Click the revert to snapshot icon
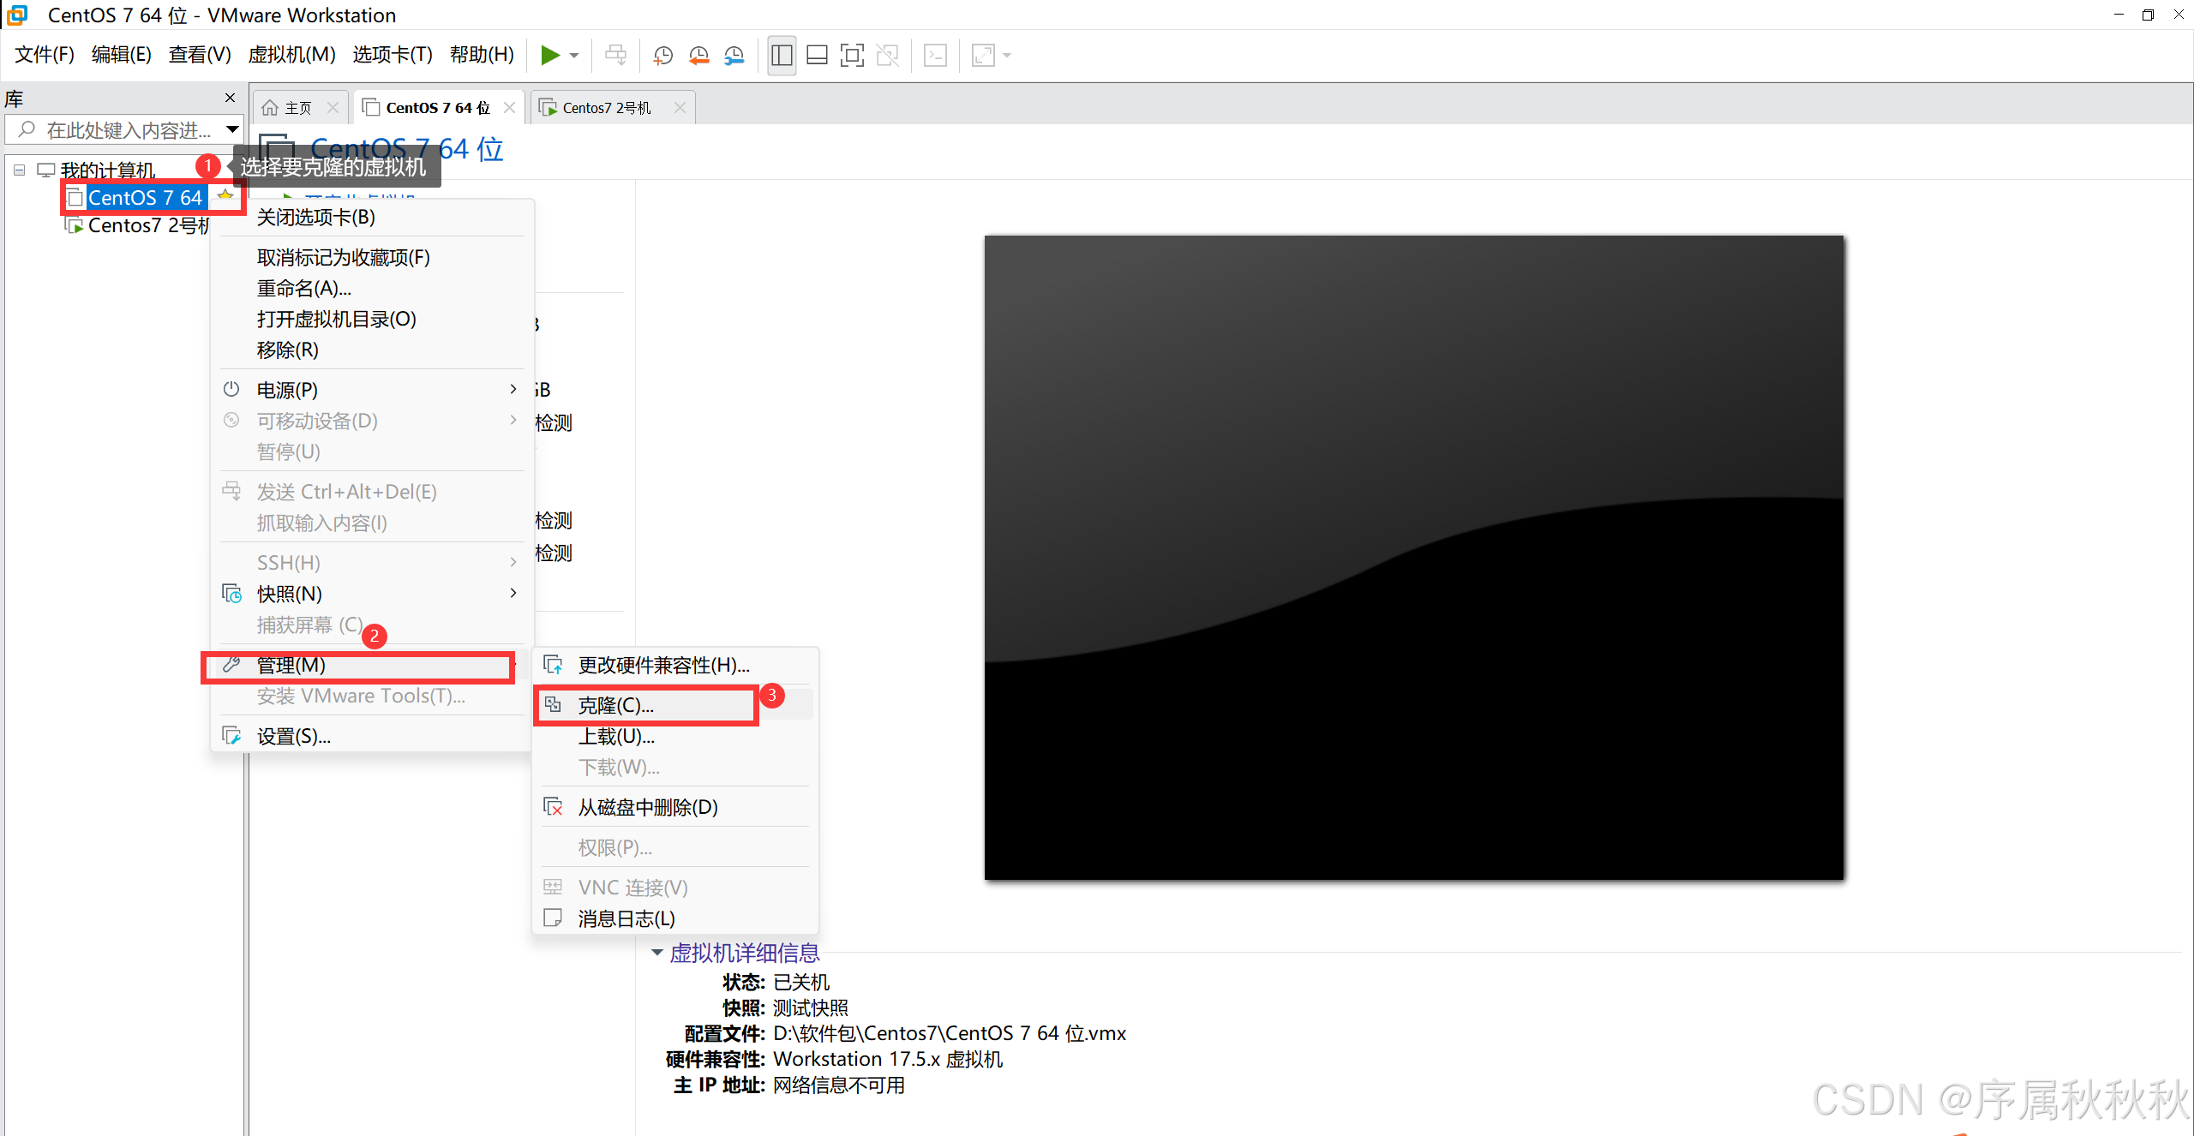Viewport: 2194px width, 1136px height. (x=698, y=56)
